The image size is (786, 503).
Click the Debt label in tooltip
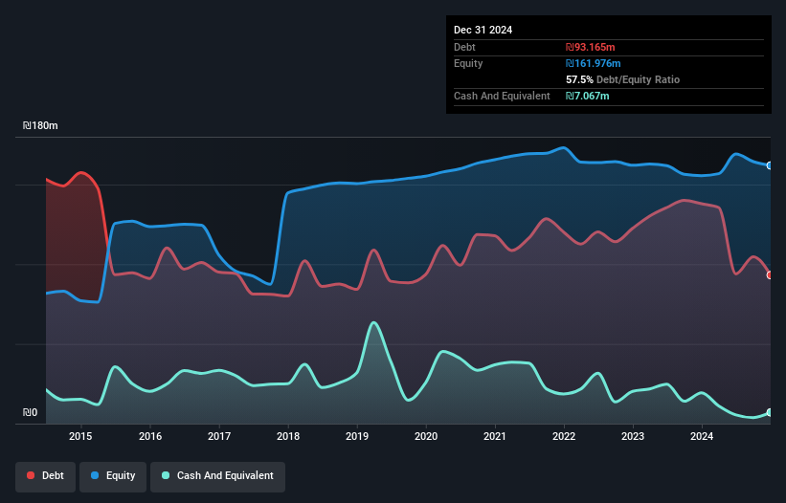coord(464,47)
